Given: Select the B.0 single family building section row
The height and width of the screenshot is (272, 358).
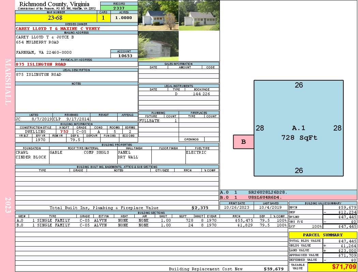Looking at the screenshot, I should [x=151, y=225].
